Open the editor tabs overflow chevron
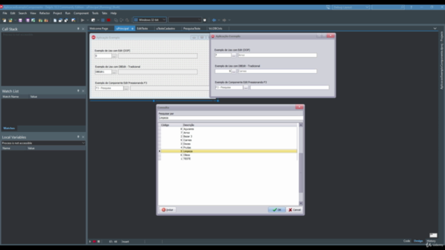Screen dimensions: 445x250 435,28
